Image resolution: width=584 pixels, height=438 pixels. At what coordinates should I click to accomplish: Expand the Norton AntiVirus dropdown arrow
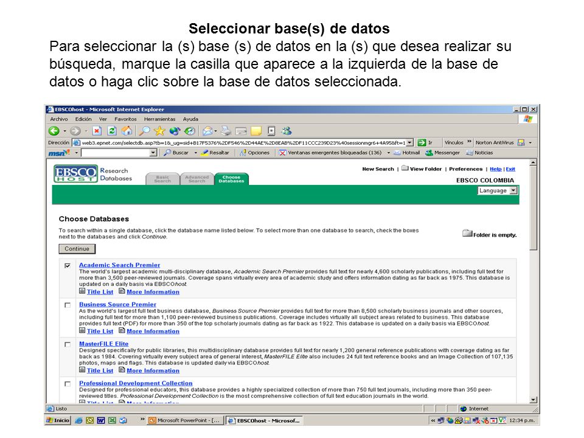click(530, 142)
